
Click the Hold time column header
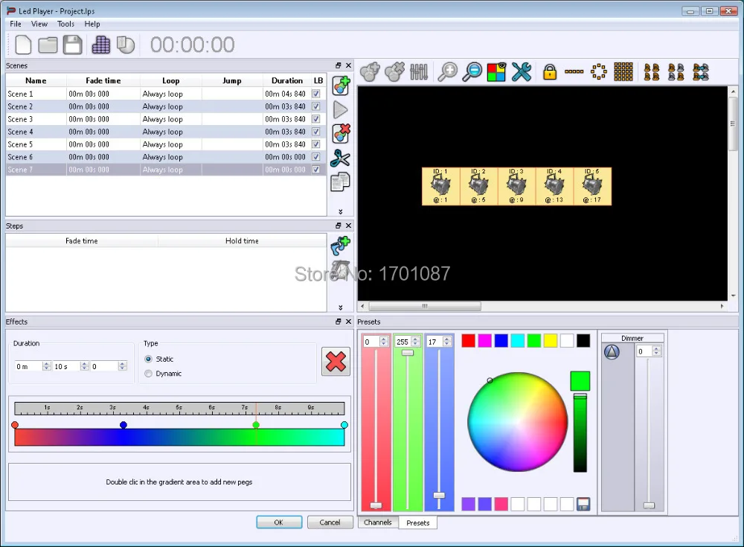pos(242,240)
